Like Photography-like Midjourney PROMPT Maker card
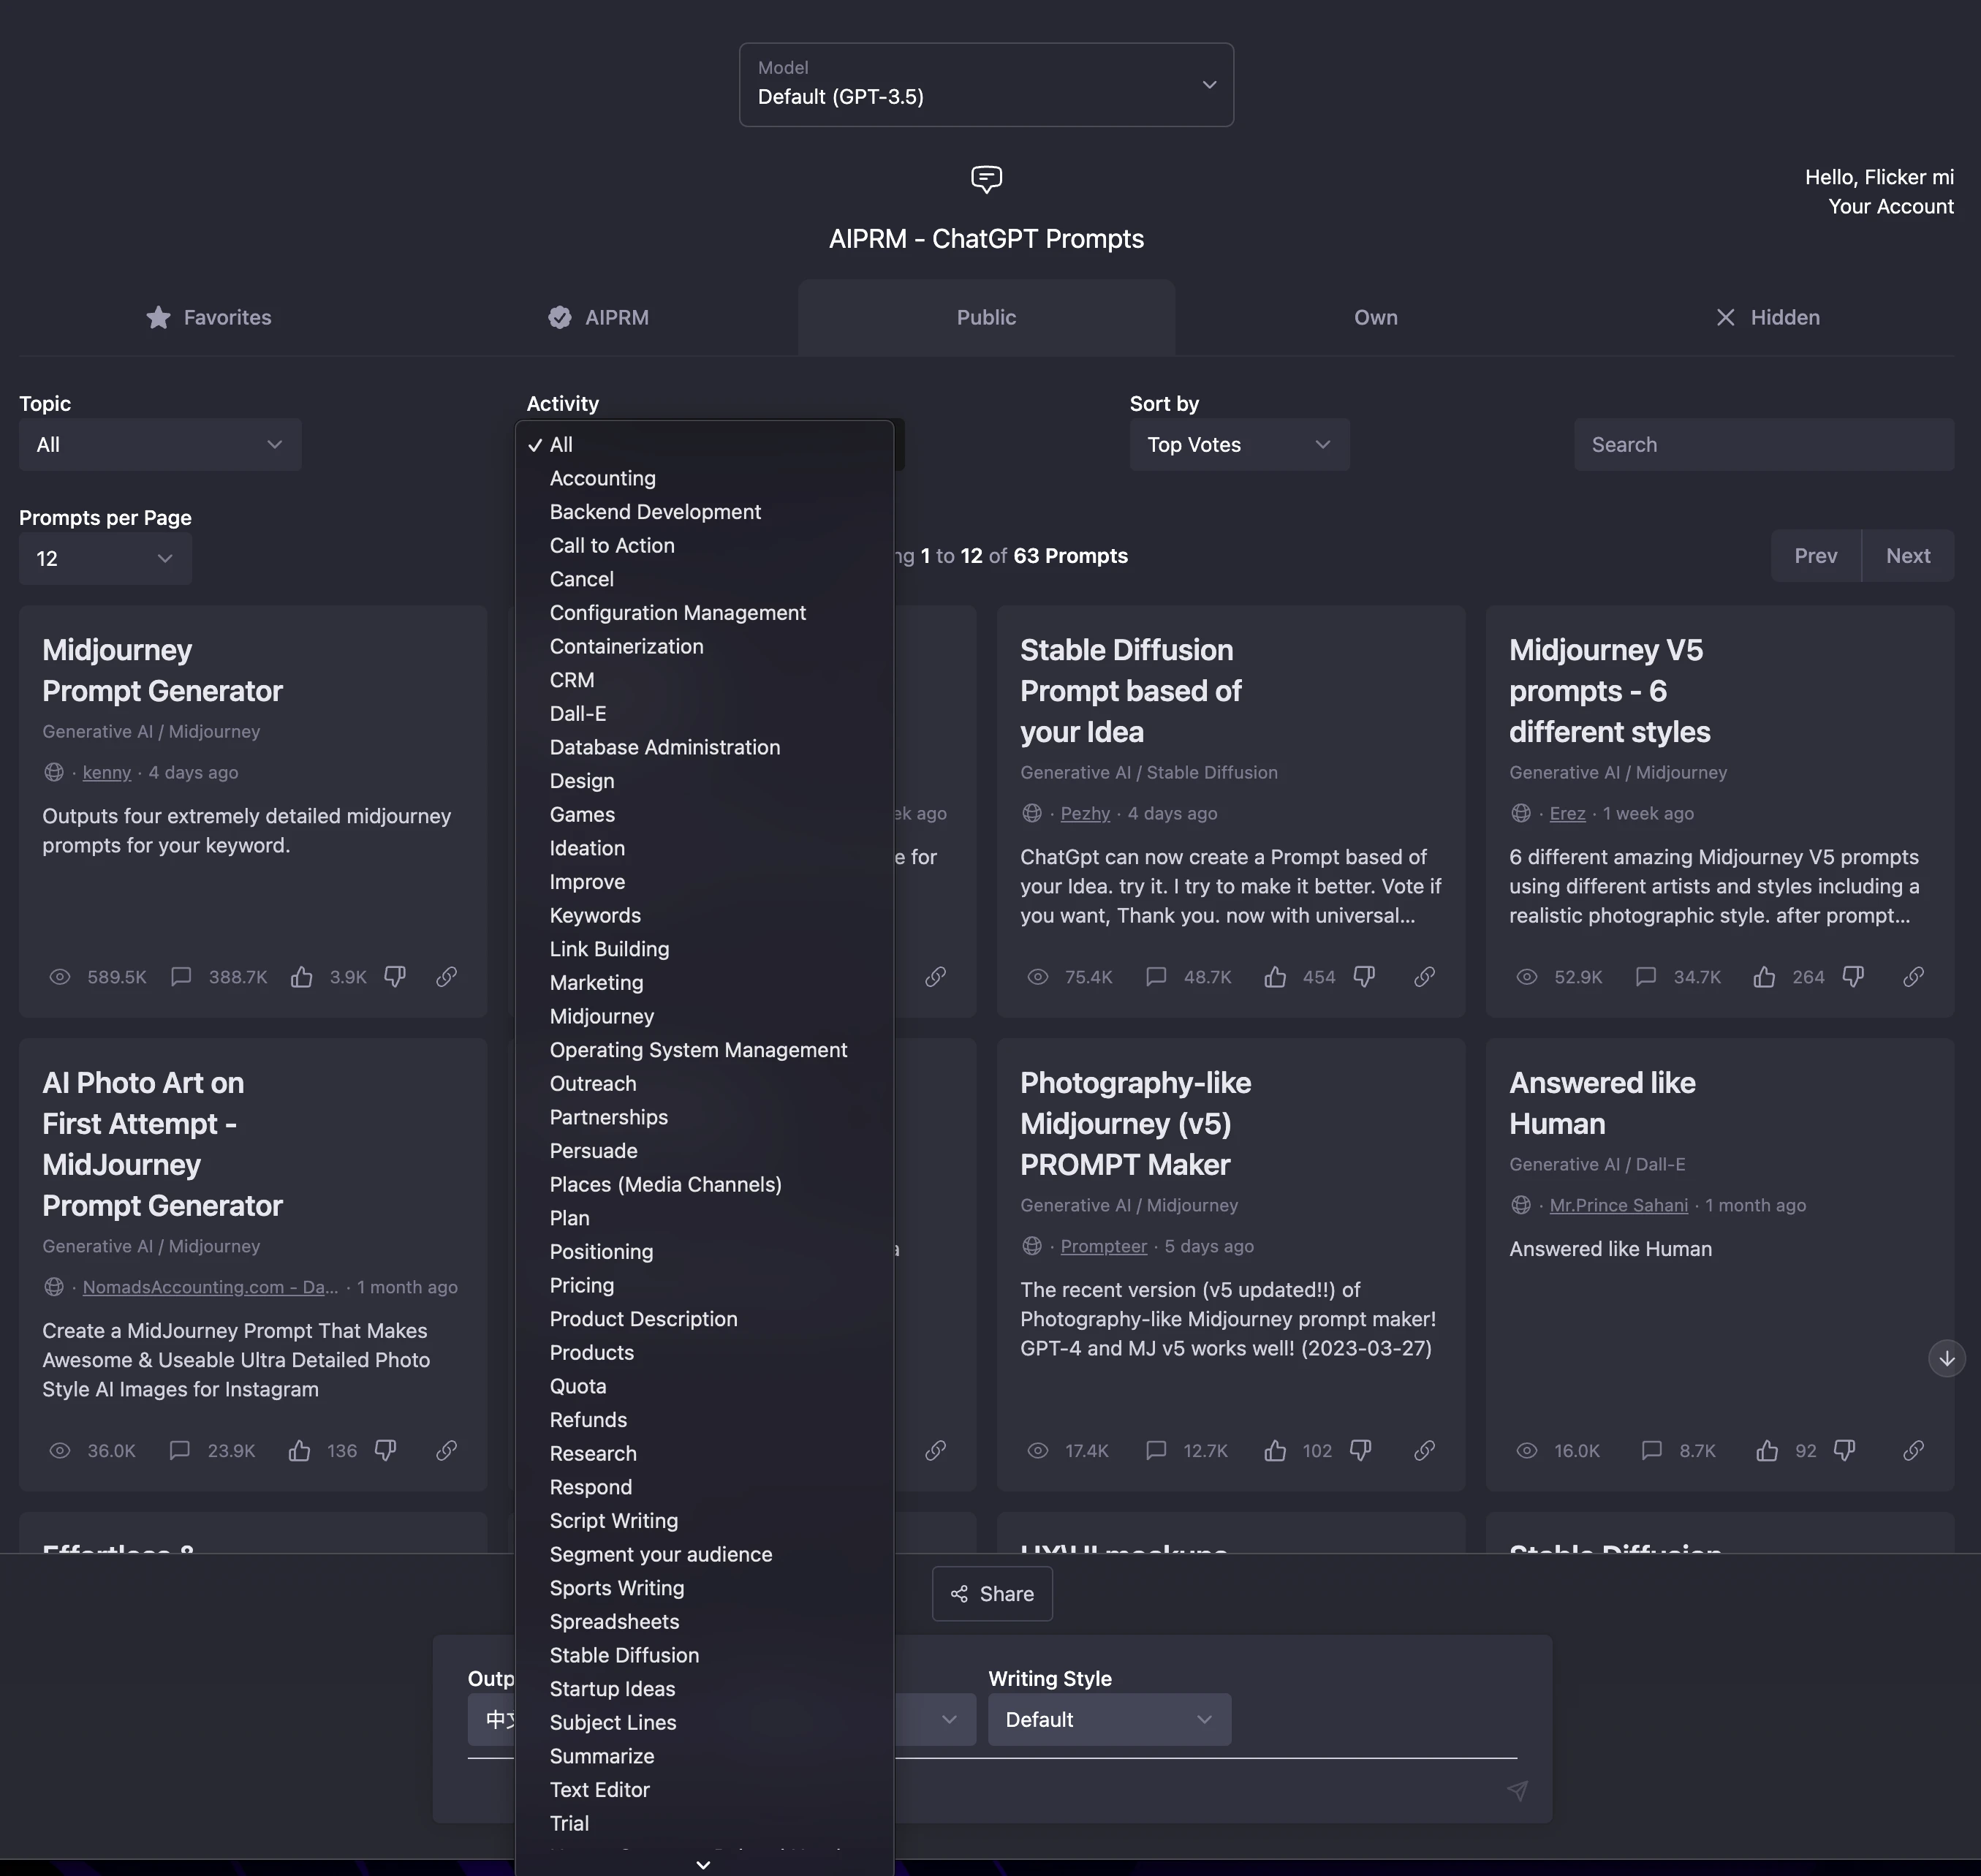The image size is (1981, 1876). pos(1275,1451)
